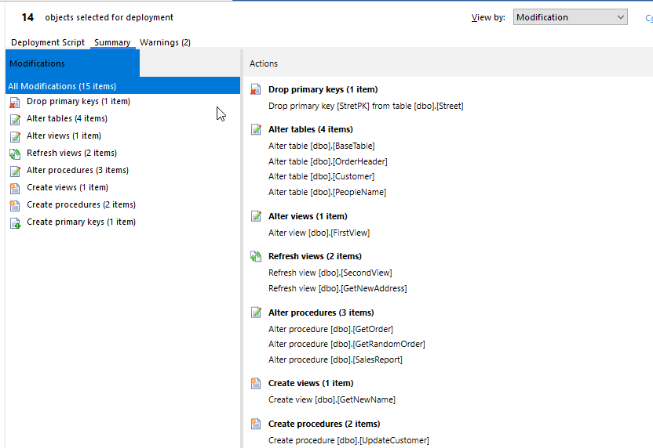Click the Alter procedures icon in Actions pane

[256, 313]
